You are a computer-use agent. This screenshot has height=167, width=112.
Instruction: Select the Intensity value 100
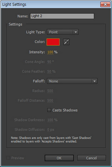point(50,52)
